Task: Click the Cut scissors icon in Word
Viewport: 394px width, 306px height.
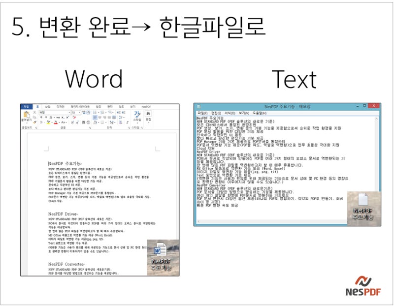Action: pos(34,113)
